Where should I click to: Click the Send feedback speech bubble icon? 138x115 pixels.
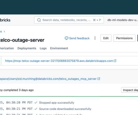coord(66,38)
